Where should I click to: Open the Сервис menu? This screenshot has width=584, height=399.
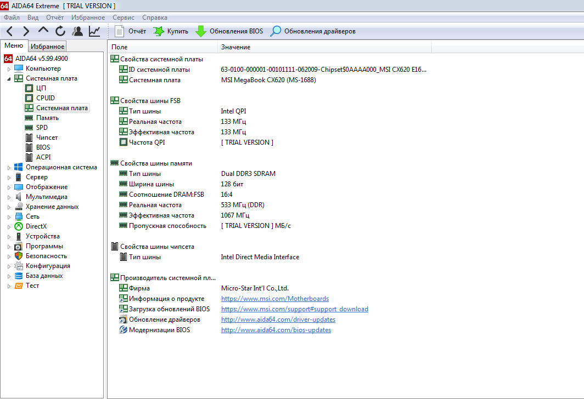point(123,18)
